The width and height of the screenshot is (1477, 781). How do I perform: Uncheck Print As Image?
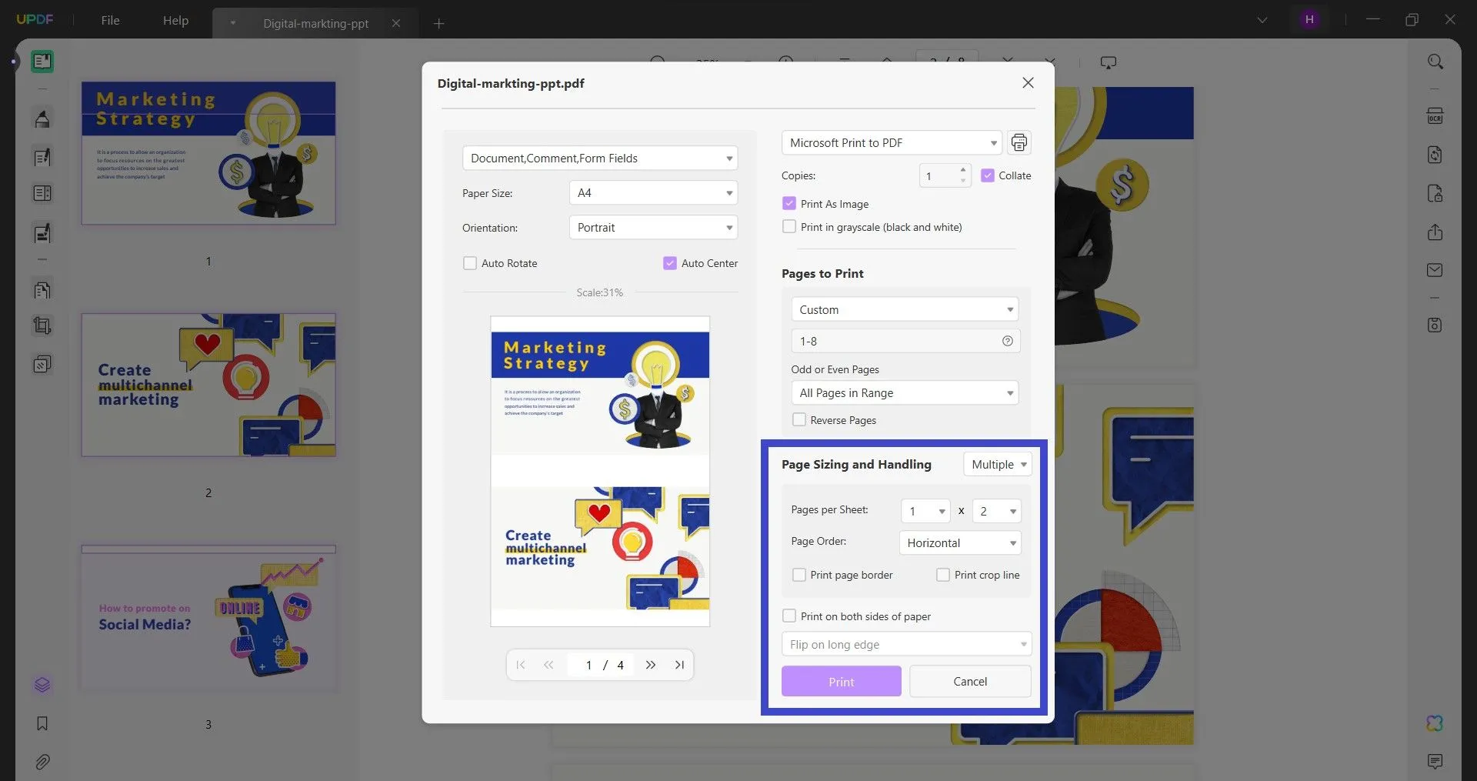(x=789, y=204)
